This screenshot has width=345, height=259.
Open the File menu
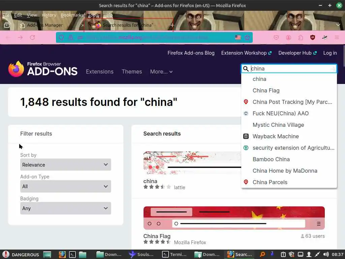click(x=6, y=15)
